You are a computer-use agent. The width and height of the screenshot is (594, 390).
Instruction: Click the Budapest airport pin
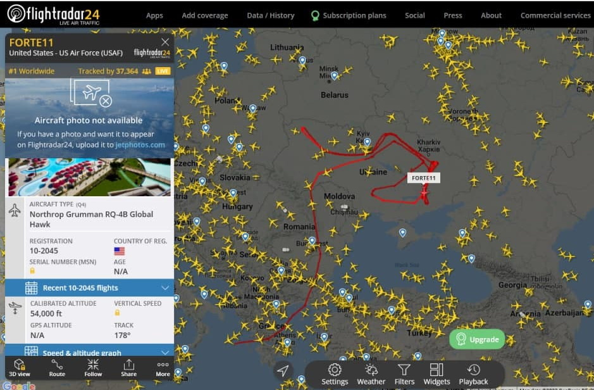point(233,193)
